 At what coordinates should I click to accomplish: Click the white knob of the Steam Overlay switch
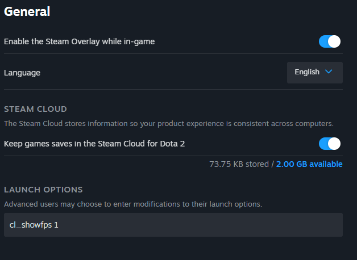334,41
